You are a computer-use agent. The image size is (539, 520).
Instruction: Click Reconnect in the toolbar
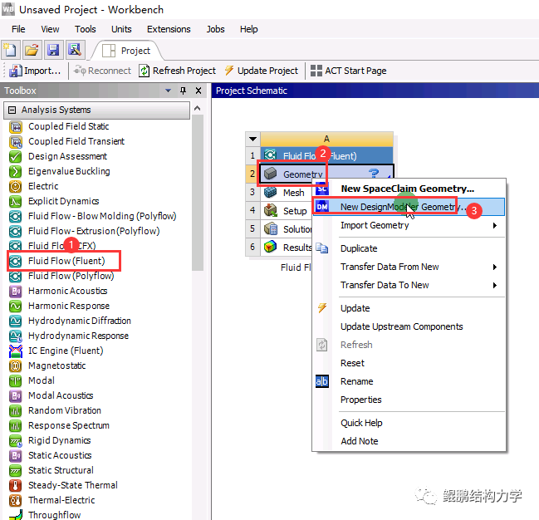(x=102, y=71)
